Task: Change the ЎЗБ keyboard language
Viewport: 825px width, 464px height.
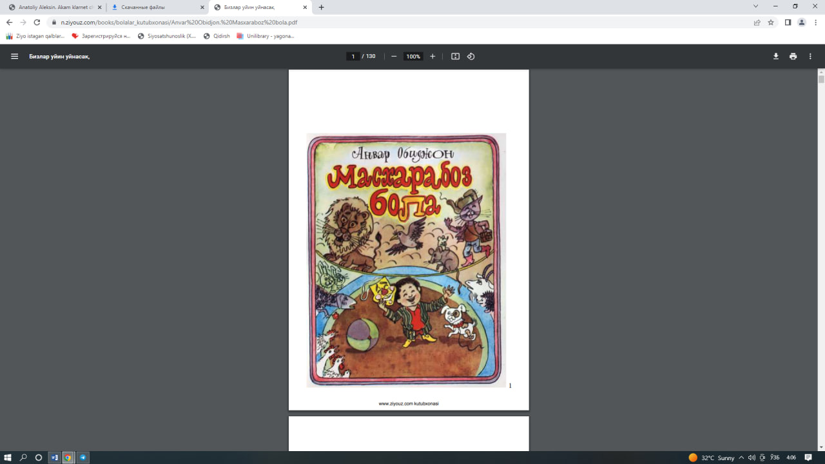Action: (x=775, y=458)
